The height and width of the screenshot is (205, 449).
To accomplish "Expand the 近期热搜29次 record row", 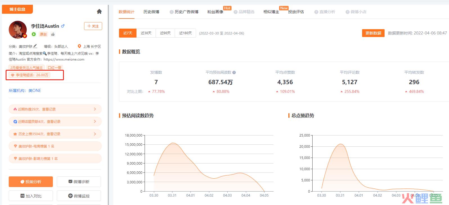I will point(55,109).
